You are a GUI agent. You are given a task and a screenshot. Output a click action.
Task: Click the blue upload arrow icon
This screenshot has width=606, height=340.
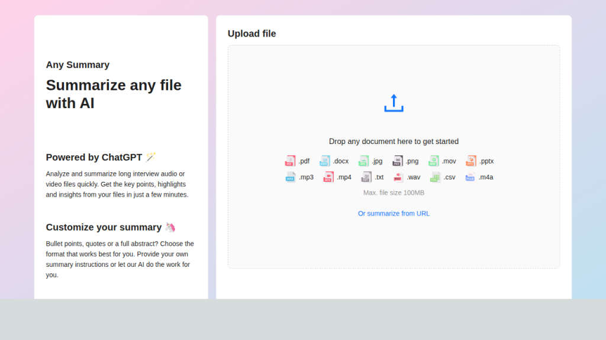[394, 103]
